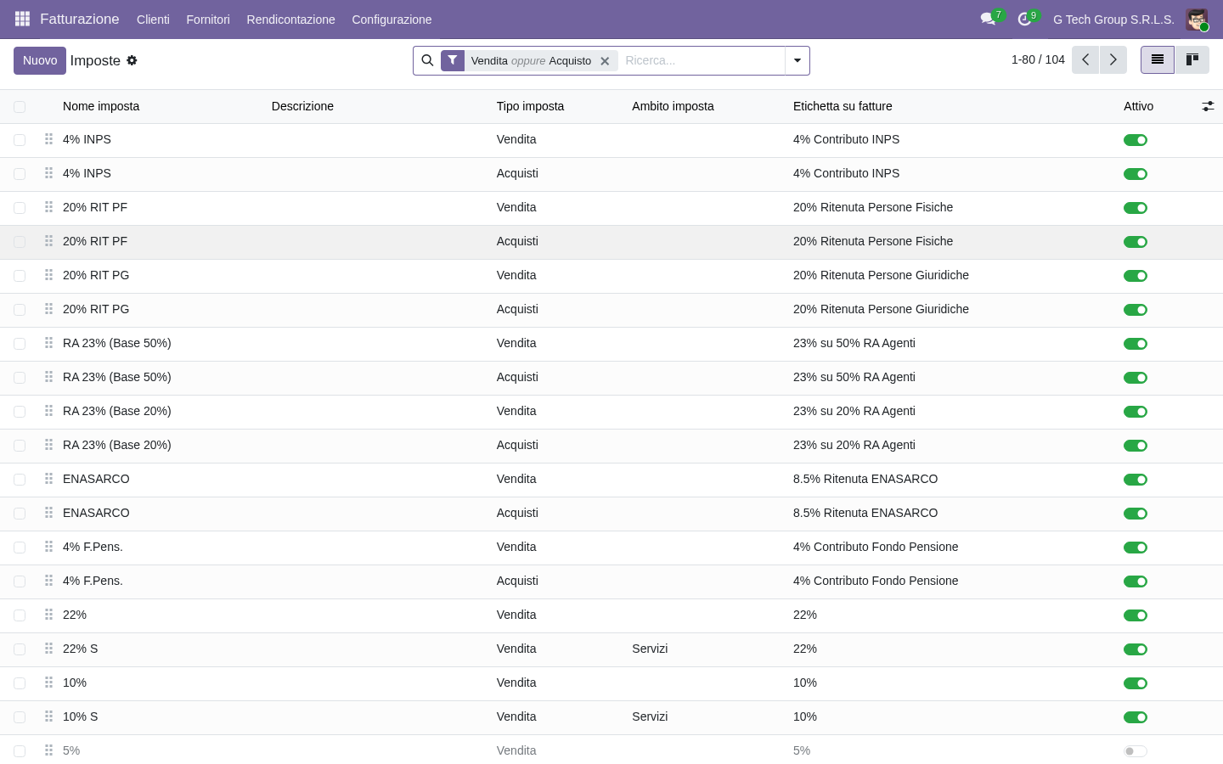This screenshot has height=764, width=1223.
Task: Open RA 23% (Base 20%) Acquisti record
Action: pyautogui.click(x=117, y=445)
